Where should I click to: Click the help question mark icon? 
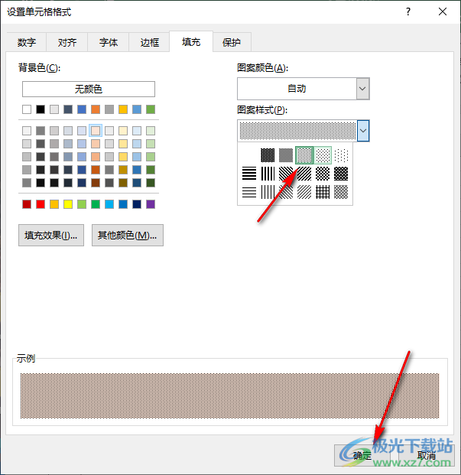tap(408, 11)
